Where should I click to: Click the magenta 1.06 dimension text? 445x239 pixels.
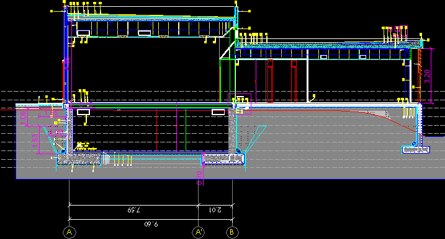tap(23, 118)
